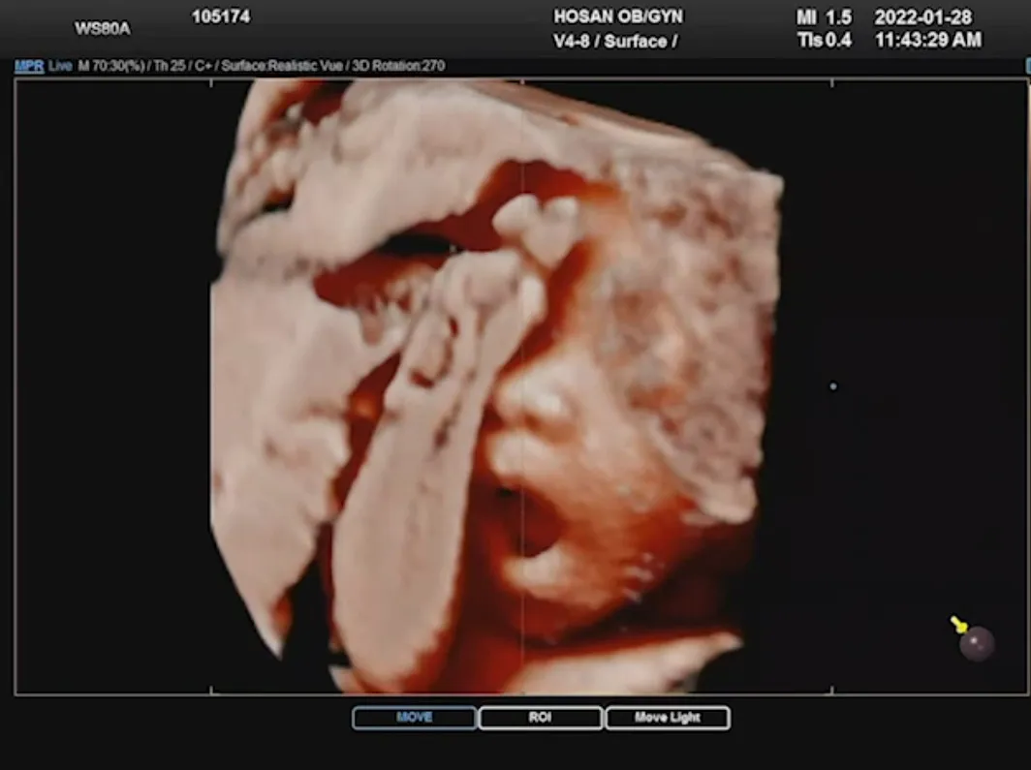Click the 'Th 25' threshold value
This screenshot has width=1031, height=770.
coord(170,66)
